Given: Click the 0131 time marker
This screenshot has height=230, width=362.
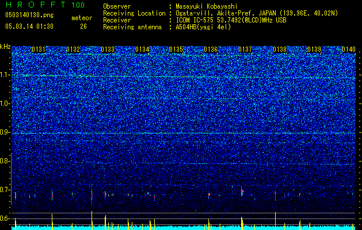Looking at the screenshot, I should click(x=39, y=49).
